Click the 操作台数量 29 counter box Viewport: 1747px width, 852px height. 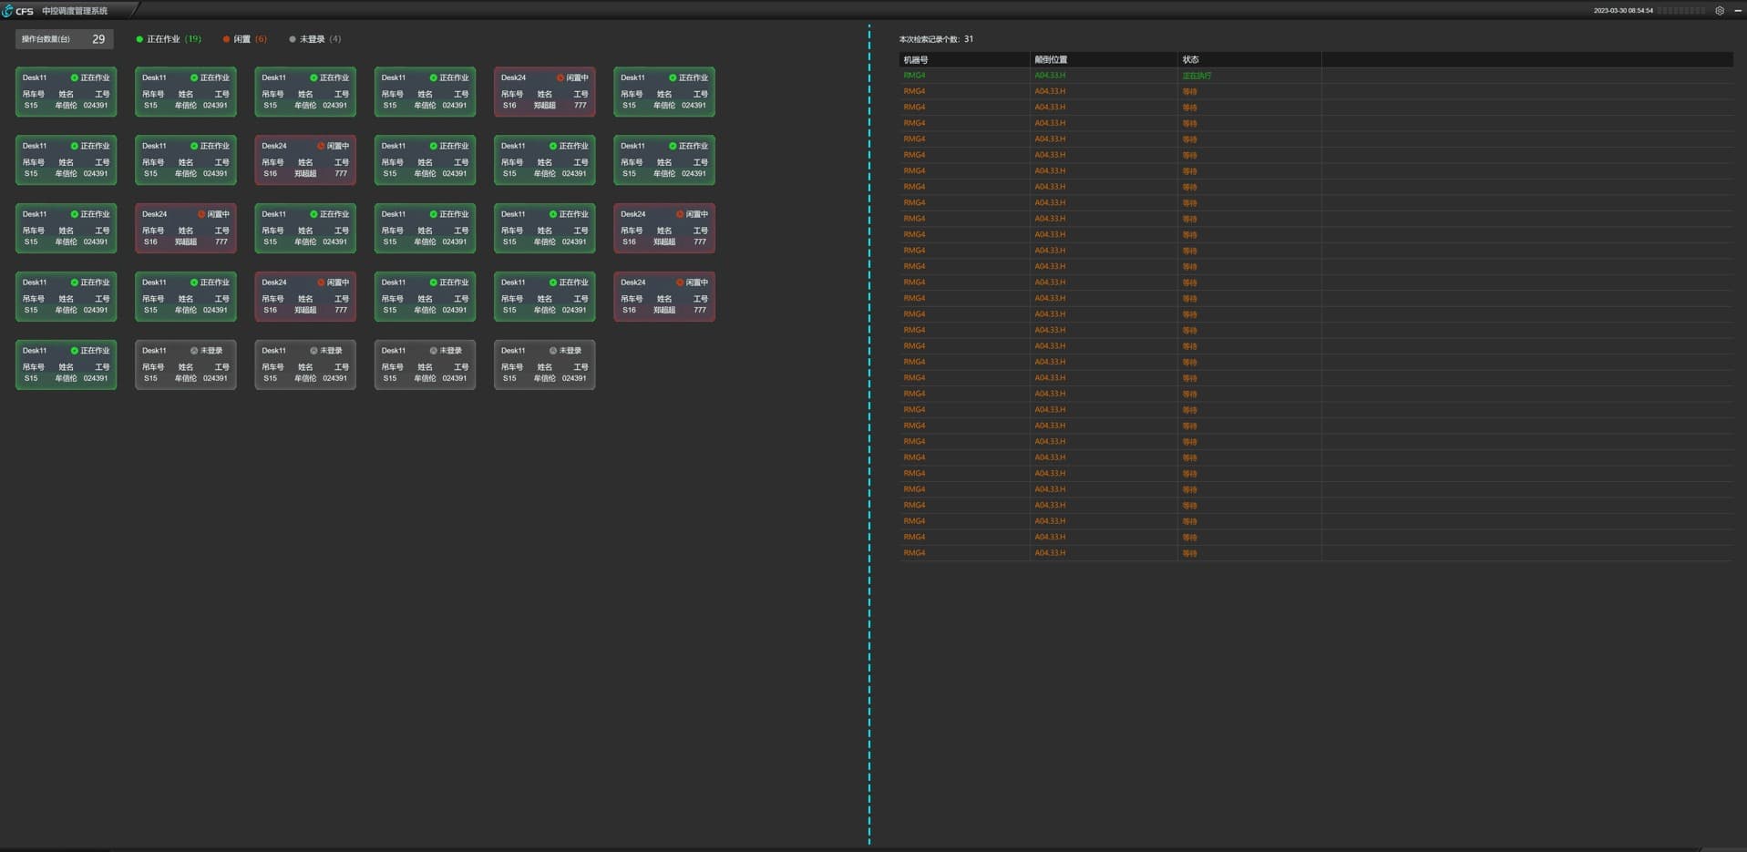(x=64, y=39)
